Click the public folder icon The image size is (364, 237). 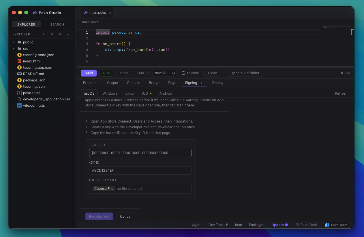(x=19, y=42)
